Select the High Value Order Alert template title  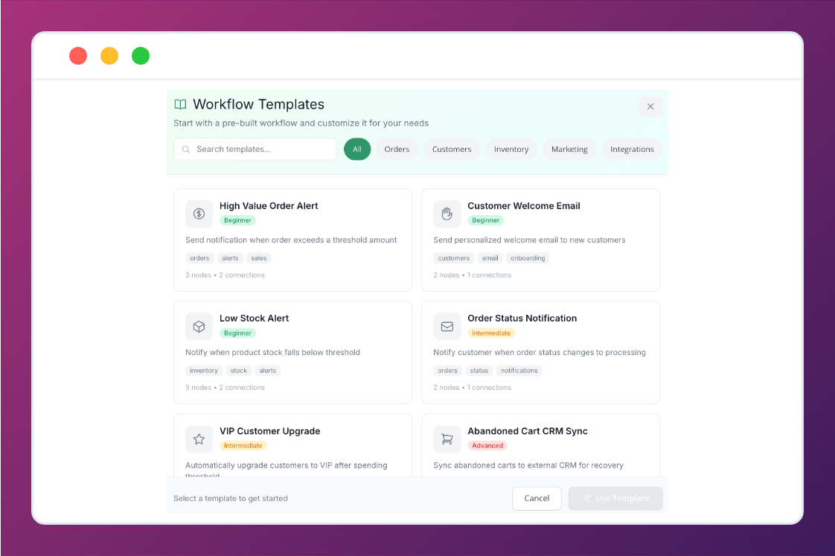(x=269, y=206)
